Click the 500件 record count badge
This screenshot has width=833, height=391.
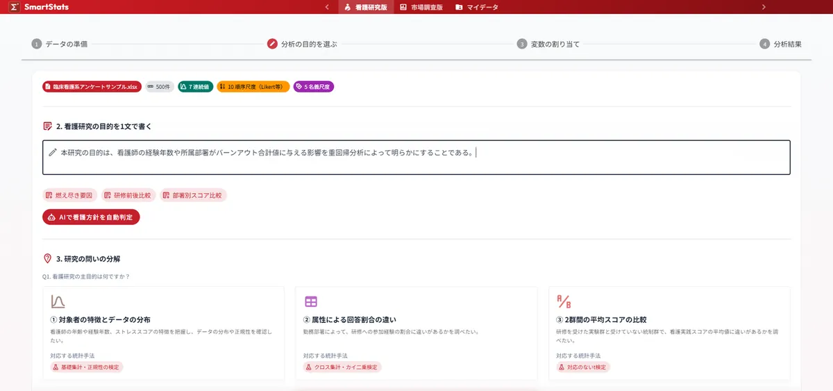(160, 87)
